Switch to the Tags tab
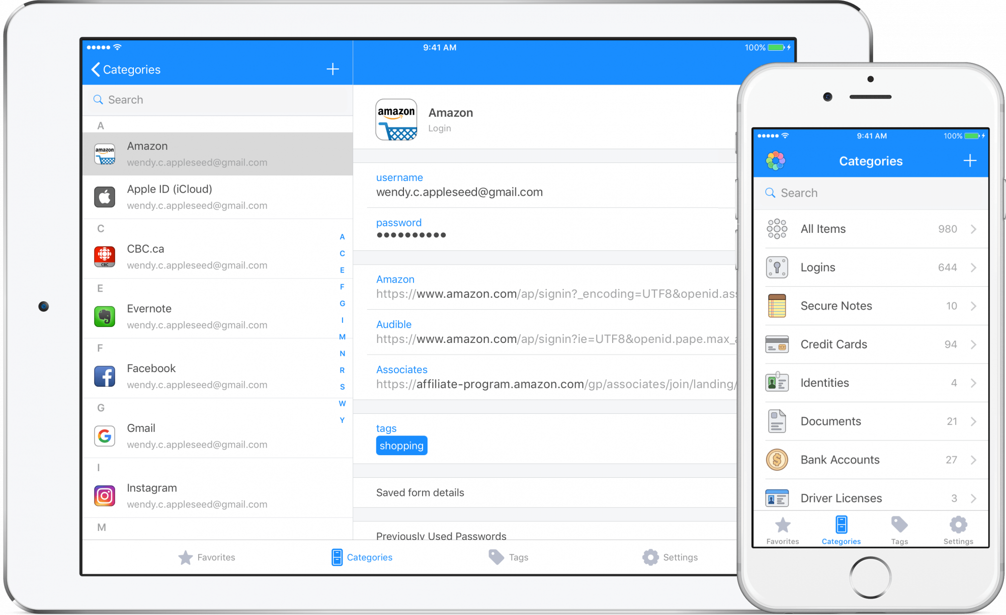This screenshot has width=1006, height=615. pyautogui.click(x=518, y=557)
